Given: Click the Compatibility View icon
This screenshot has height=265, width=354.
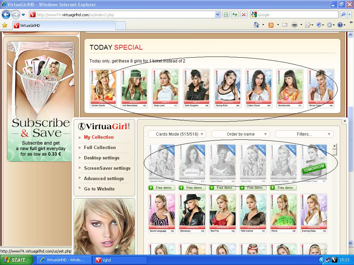Looking at the screenshot, I should pos(225,15).
